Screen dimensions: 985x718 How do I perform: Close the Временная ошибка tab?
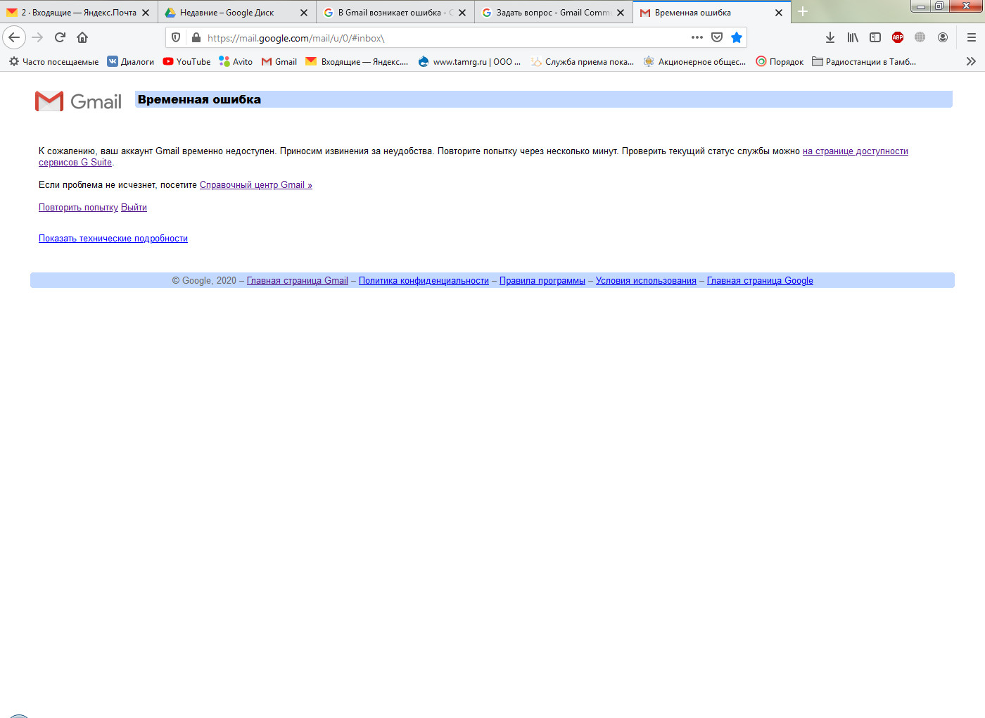pyautogui.click(x=779, y=13)
